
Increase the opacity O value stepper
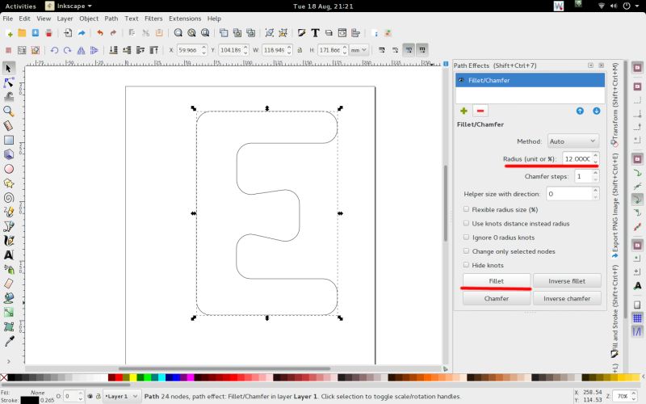click(81, 393)
